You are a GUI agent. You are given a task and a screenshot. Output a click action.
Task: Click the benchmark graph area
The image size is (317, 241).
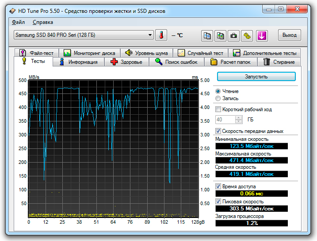[x=113, y=149]
